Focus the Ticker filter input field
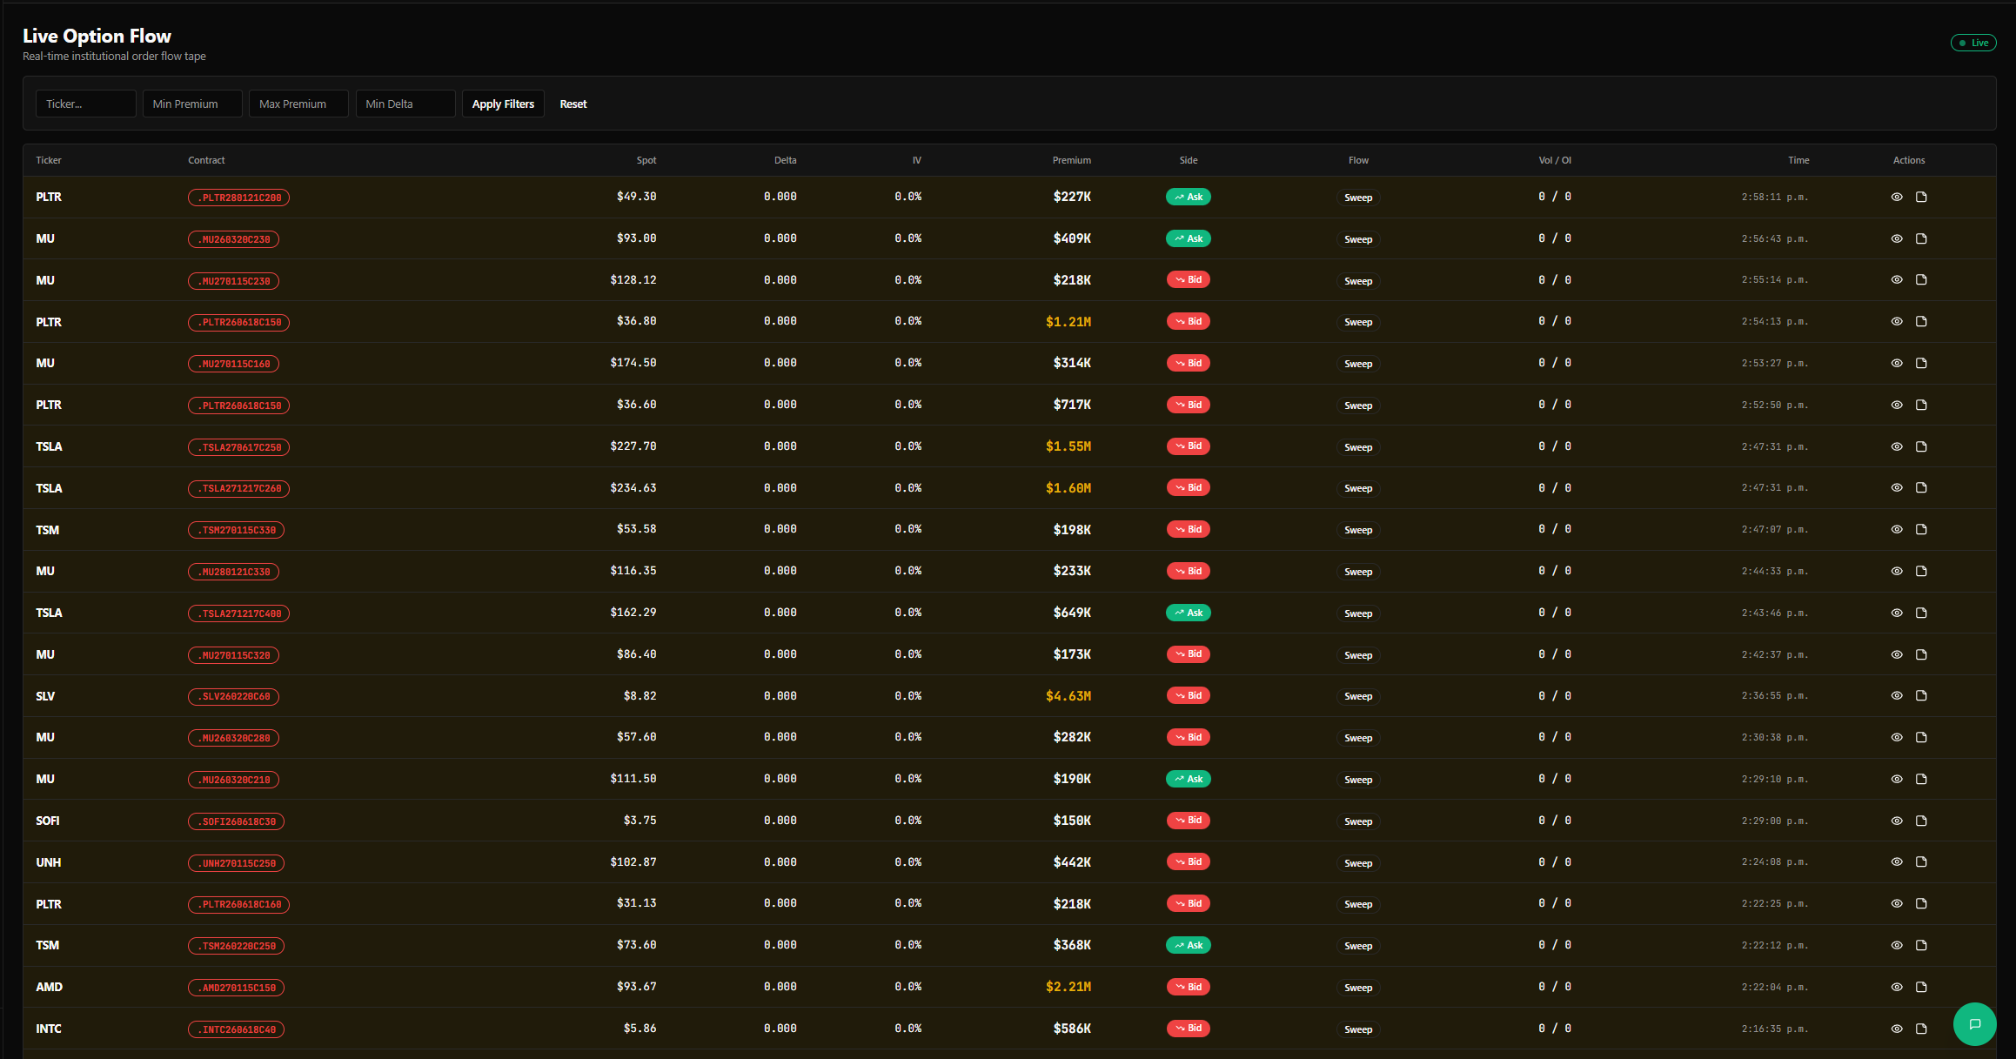This screenshot has height=1059, width=2016. [x=85, y=104]
